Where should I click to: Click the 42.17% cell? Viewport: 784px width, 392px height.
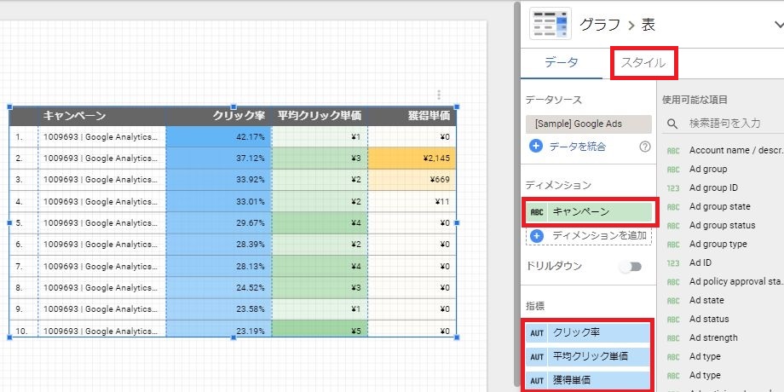click(218, 136)
